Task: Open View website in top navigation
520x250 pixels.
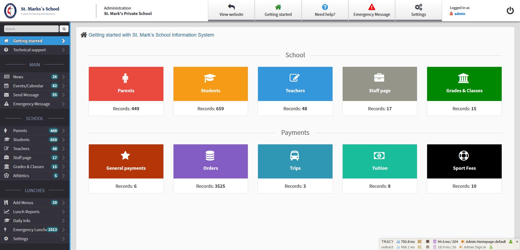Action: pos(231,11)
